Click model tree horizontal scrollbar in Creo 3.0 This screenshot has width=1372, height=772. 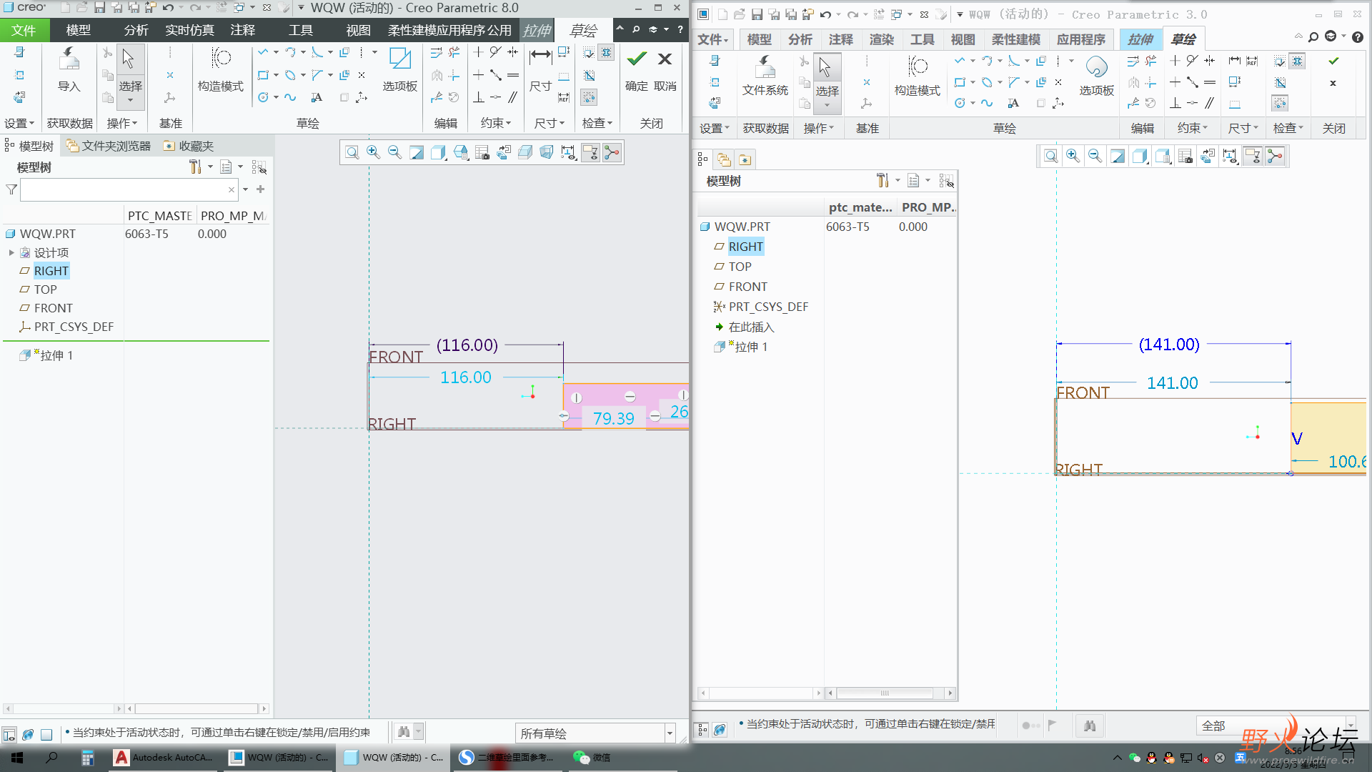(885, 693)
